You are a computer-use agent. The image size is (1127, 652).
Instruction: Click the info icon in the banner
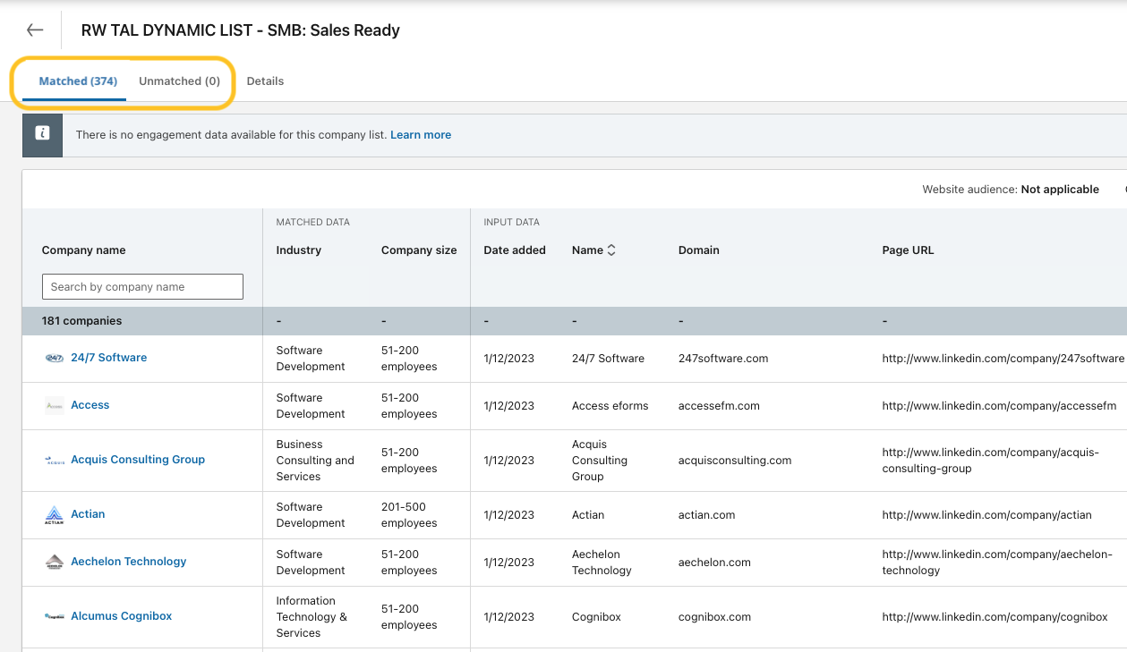tap(42, 135)
